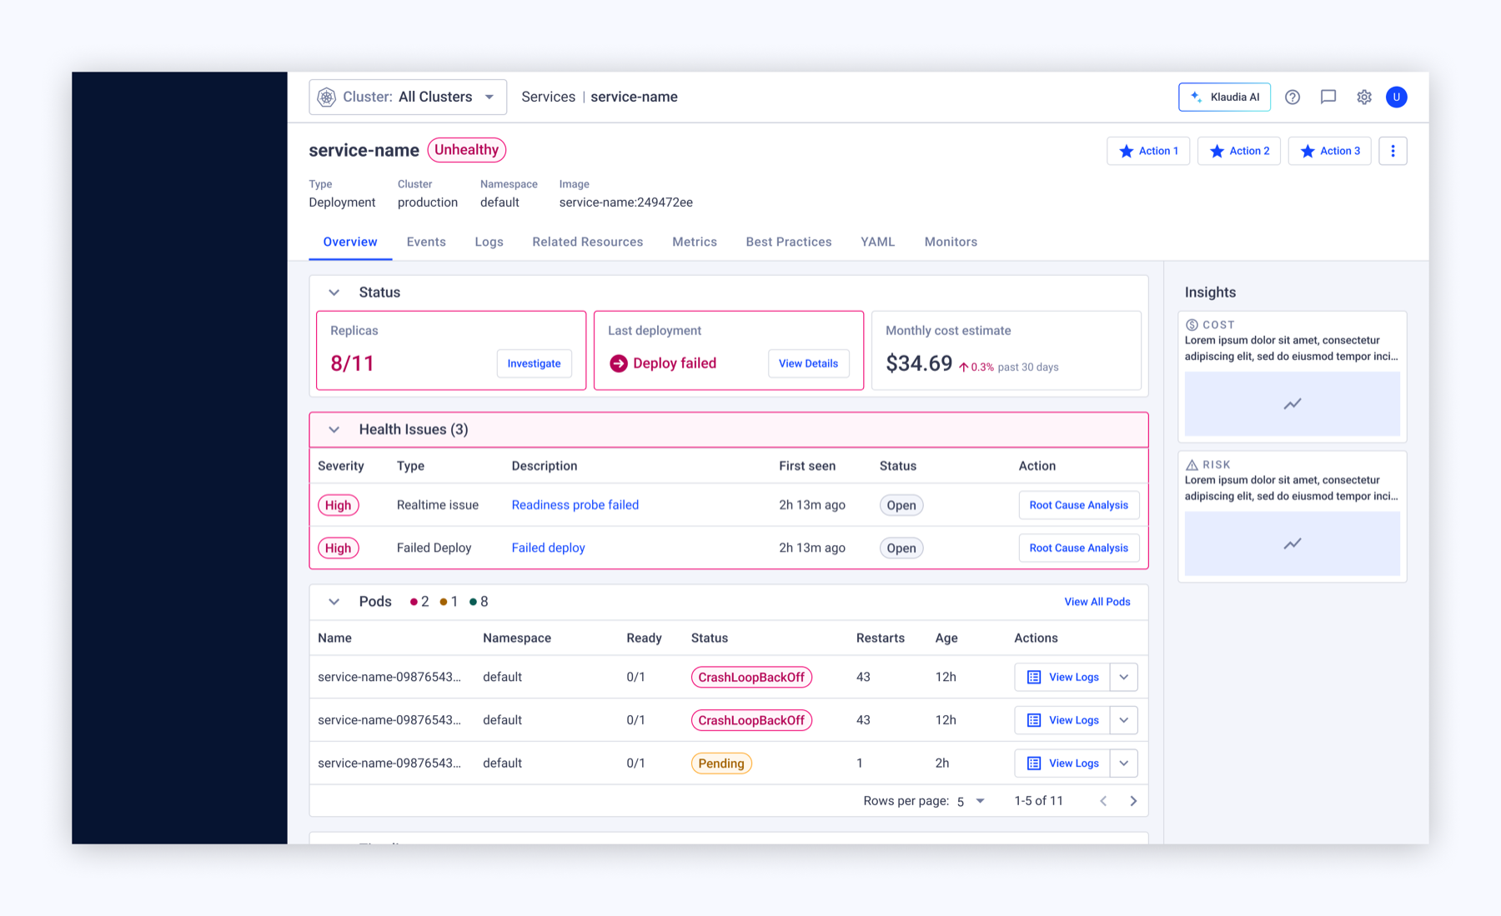Open the Readiness probe failed link

click(x=575, y=505)
